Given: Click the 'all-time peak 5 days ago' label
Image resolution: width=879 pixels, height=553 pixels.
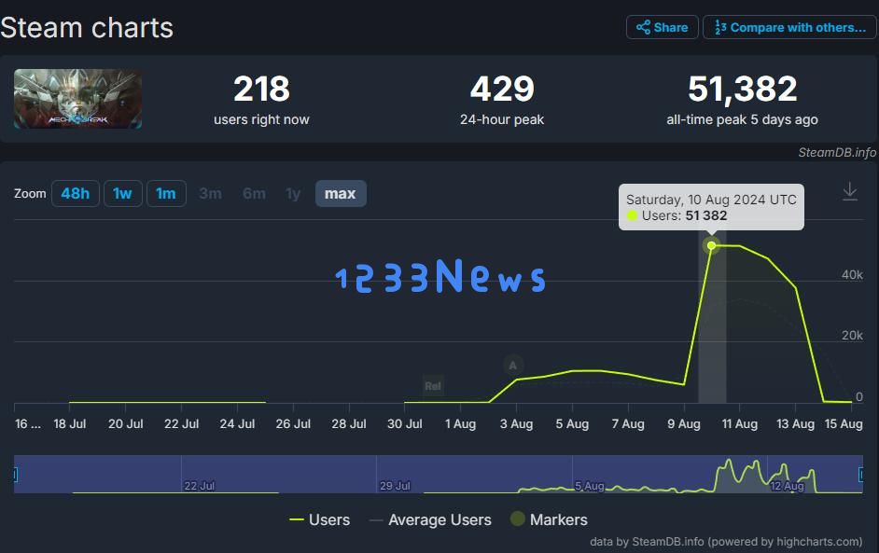Looking at the screenshot, I should pyautogui.click(x=742, y=119).
